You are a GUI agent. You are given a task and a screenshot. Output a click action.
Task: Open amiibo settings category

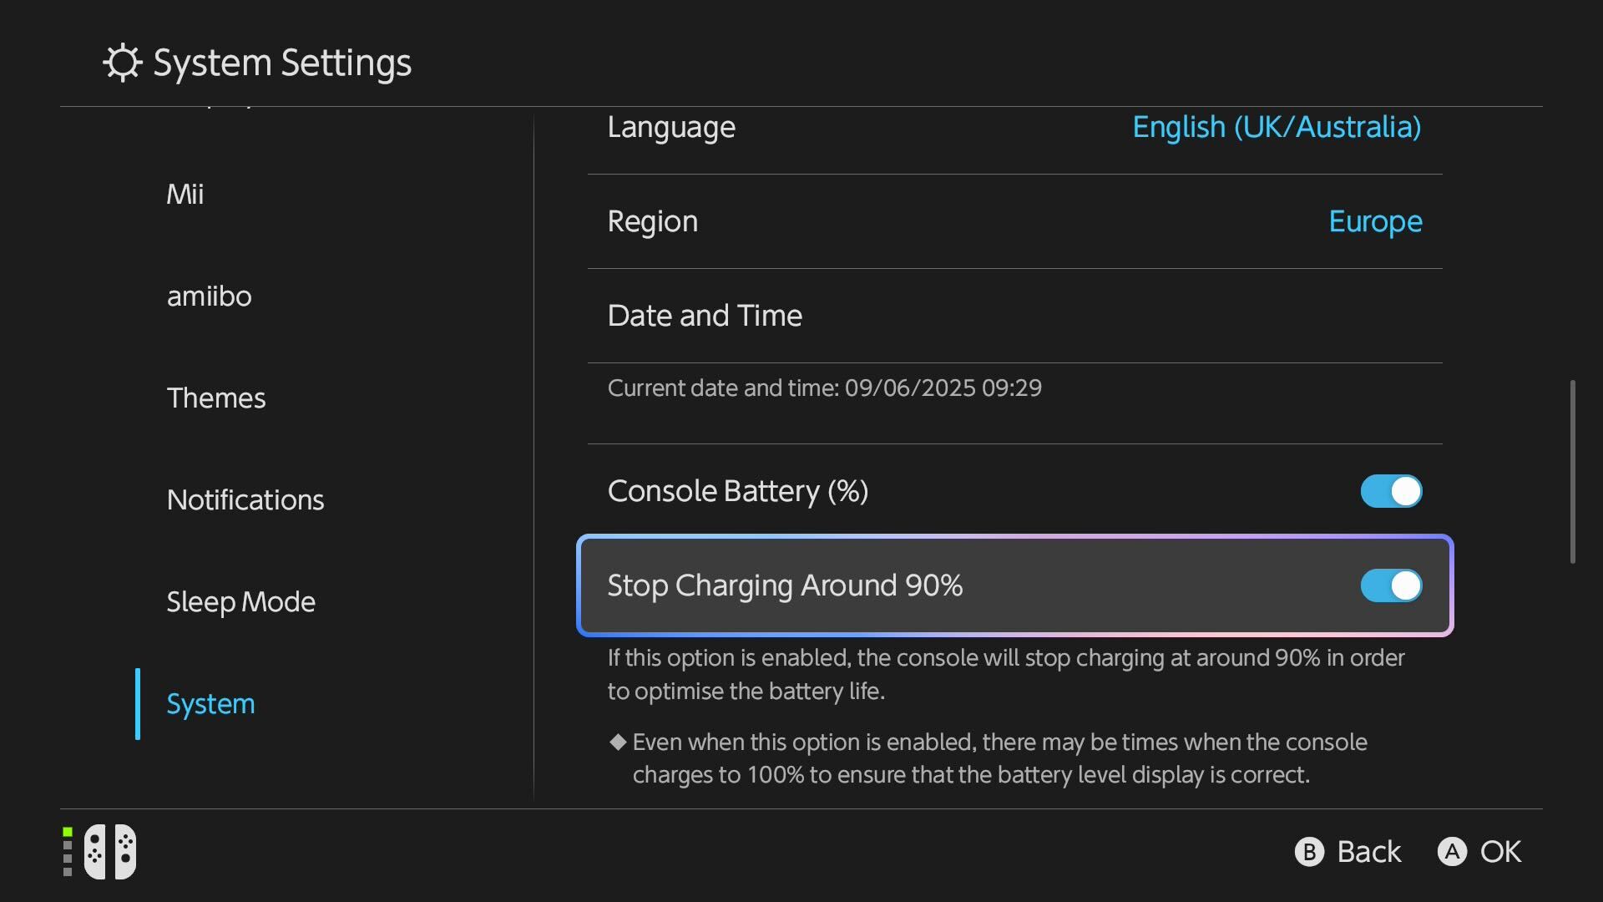click(209, 296)
